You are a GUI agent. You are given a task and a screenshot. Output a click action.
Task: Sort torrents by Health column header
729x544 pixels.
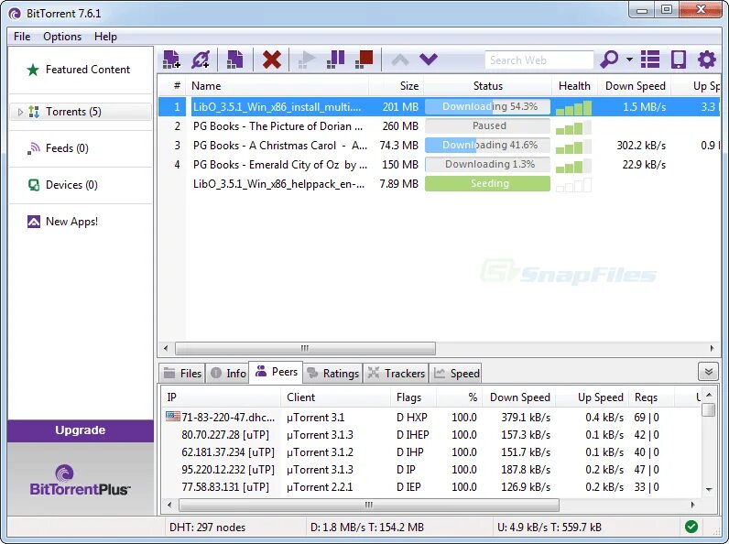[574, 86]
